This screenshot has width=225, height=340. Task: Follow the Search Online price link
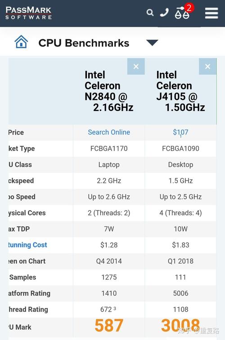coord(109,132)
